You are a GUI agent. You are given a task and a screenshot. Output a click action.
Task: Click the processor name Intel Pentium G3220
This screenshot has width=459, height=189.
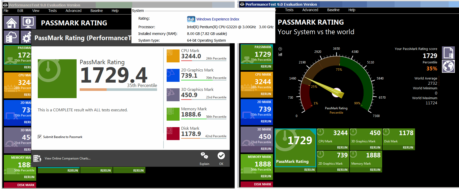(x=221, y=27)
